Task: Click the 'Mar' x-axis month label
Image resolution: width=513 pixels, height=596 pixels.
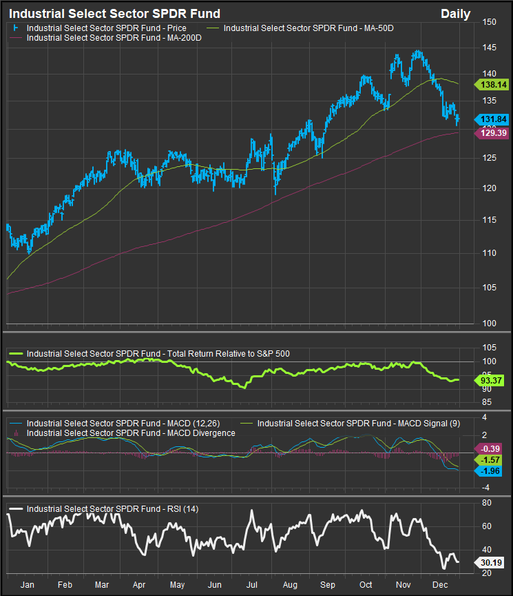Action: pos(102,585)
